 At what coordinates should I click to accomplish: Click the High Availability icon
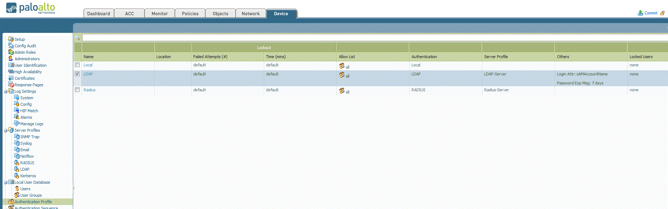tap(11, 71)
